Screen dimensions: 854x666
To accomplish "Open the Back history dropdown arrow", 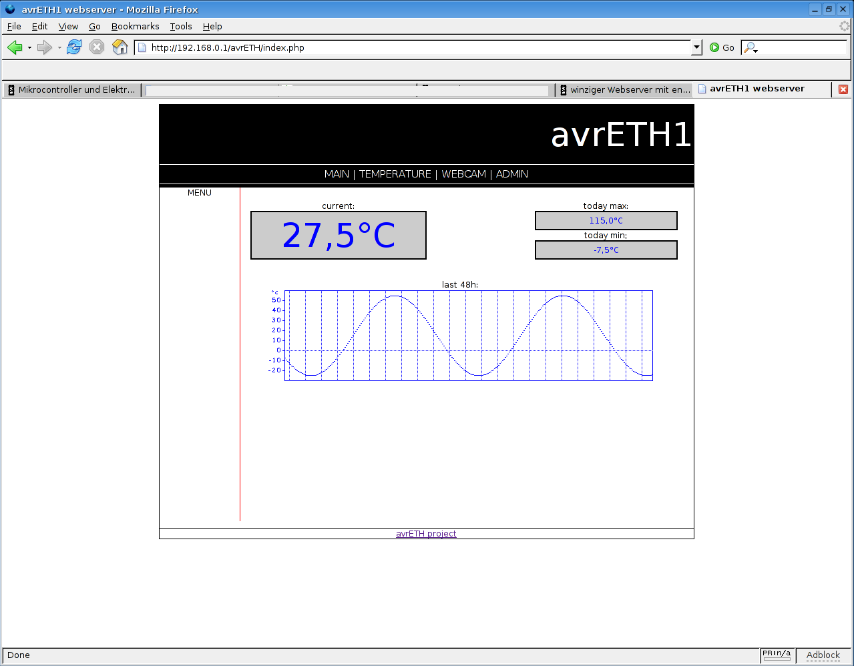I will (x=29, y=48).
